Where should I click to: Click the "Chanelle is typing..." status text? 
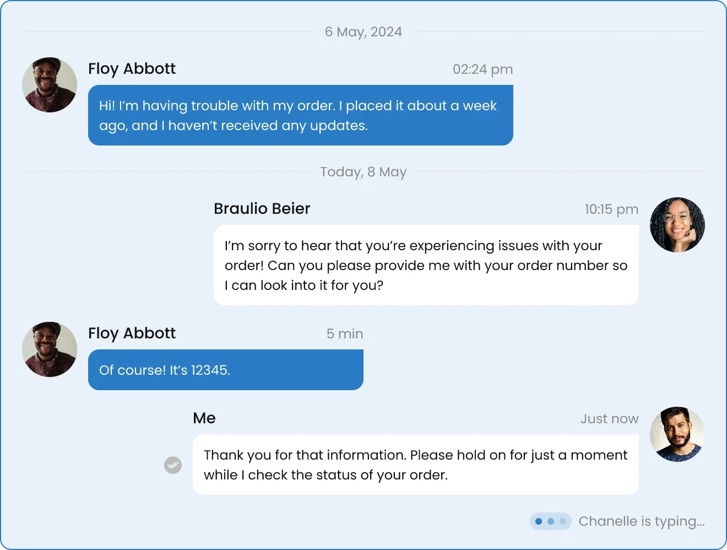click(x=641, y=521)
